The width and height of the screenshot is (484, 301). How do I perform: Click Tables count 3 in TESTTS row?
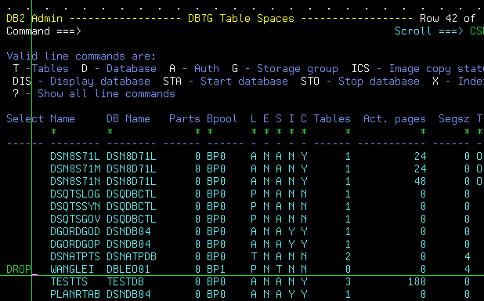pos(348,282)
